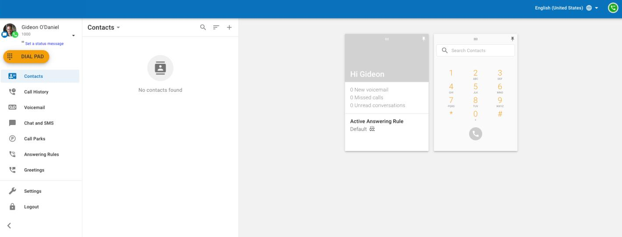Click the Call Parks P icon

tap(12, 139)
